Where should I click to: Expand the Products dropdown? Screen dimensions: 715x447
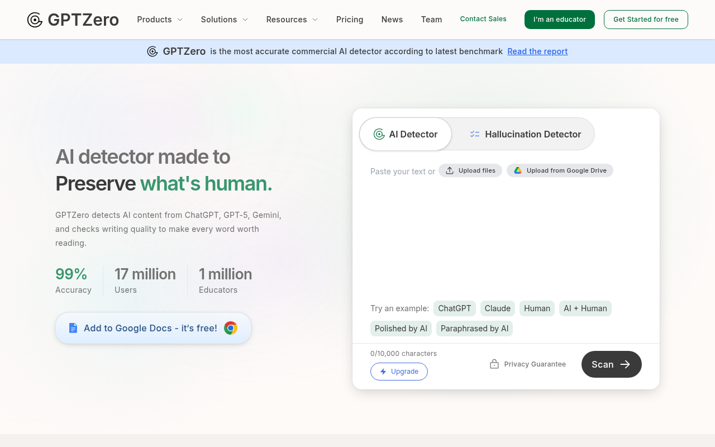click(160, 20)
